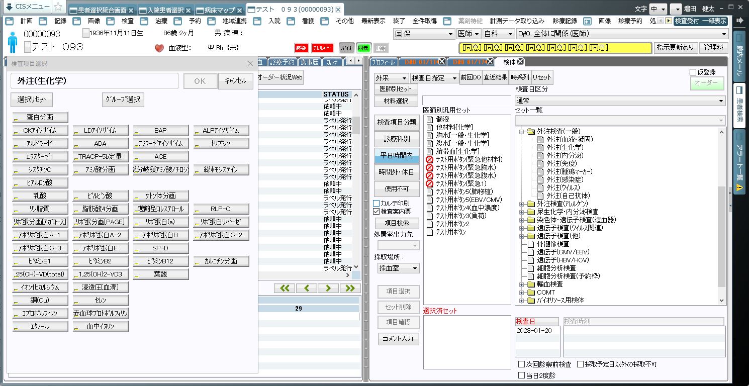The width and height of the screenshot is (749, 386).
Task: Toggle the カルテ印刷 checkbox
Action: coord(376,203)
